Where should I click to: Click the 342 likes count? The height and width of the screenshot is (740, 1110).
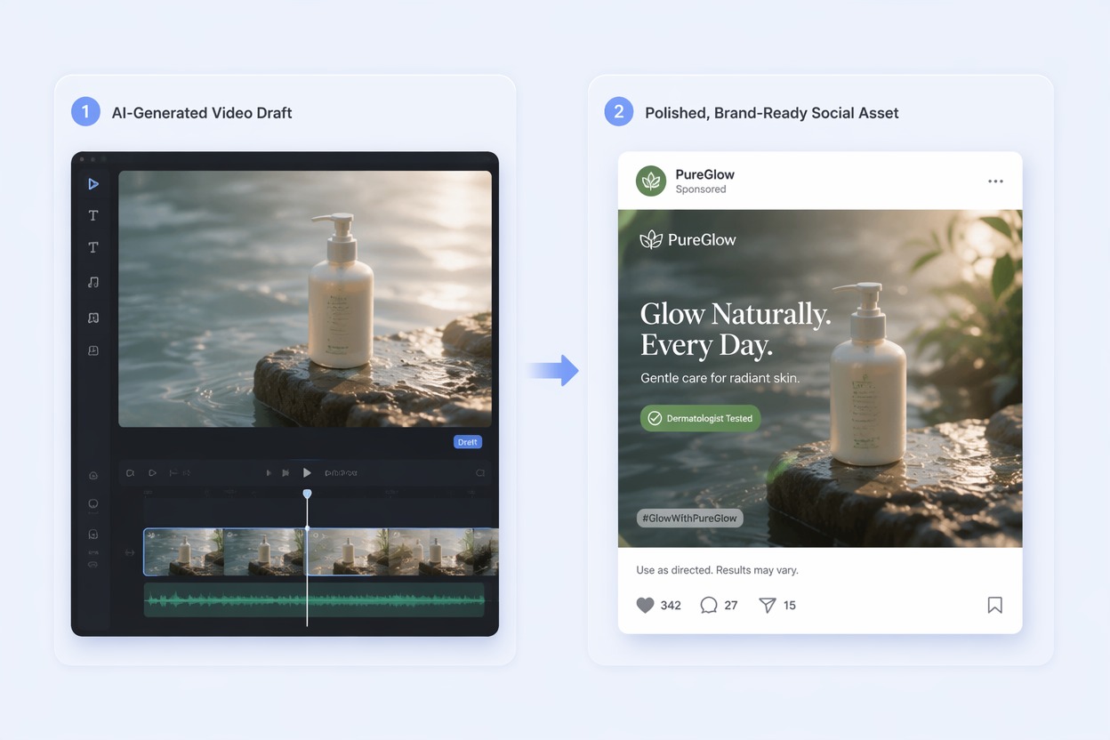(671, 606)
